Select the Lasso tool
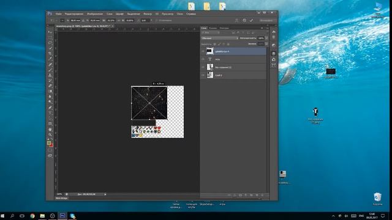Image resolution: width=392 pixels, height=220 pixels. coord(50,43)
